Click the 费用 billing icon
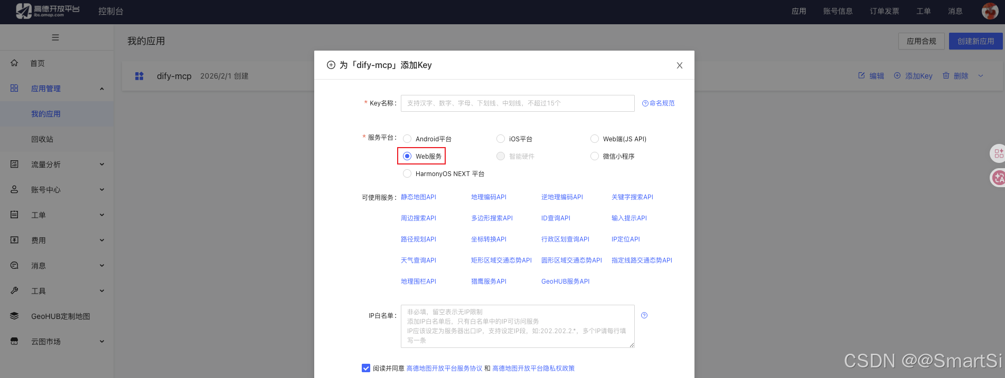This screenshot has height=378, width=1005. tap(14, 240)
